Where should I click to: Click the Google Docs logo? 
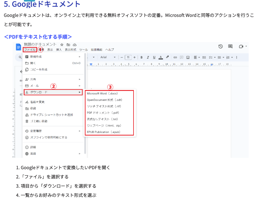[x=19, y=46]
